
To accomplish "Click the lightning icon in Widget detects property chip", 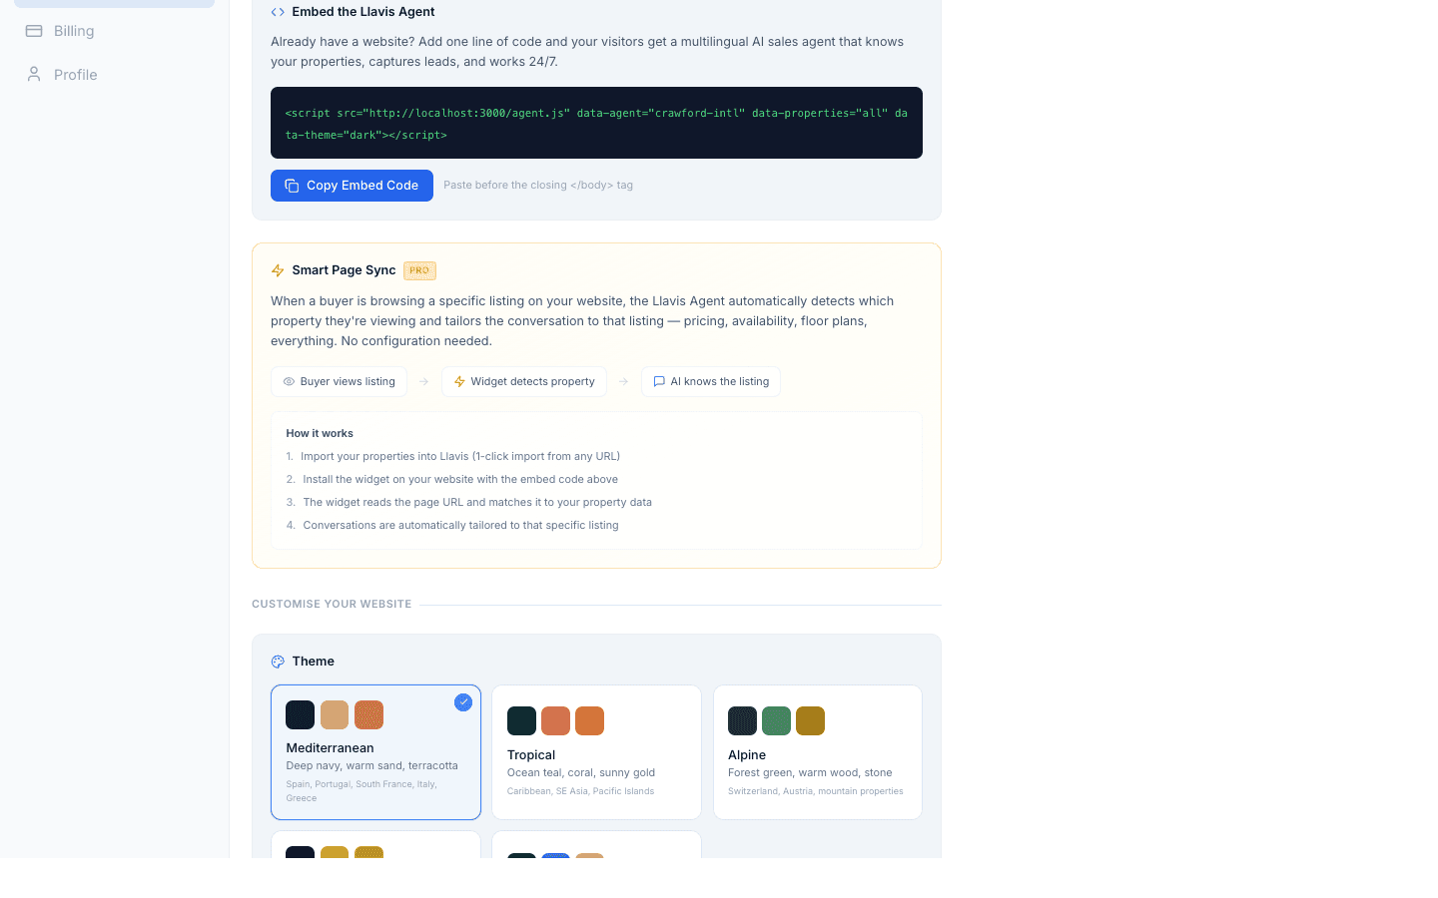I will (x=459, y=381).
